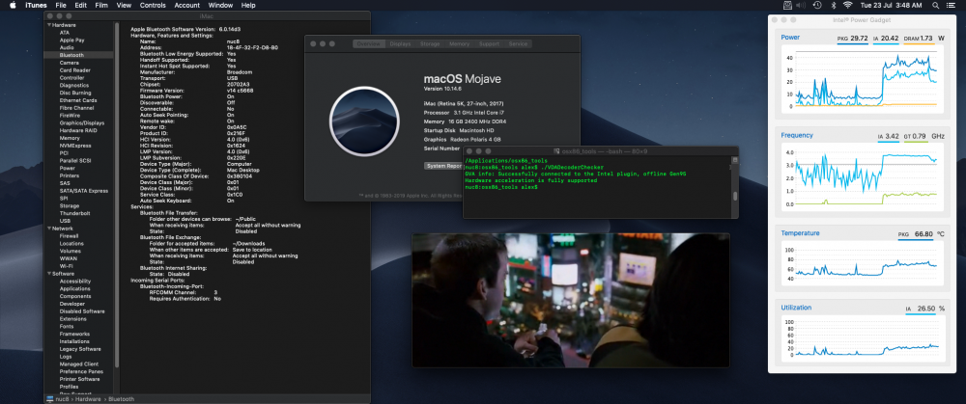
Task: Select Firewall under Network
Action: click(x=69, y=236)
